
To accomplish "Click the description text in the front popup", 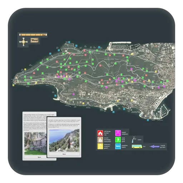I will point(64,124).
